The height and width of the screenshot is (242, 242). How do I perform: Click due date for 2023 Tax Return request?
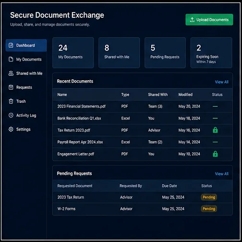(173, 197)
